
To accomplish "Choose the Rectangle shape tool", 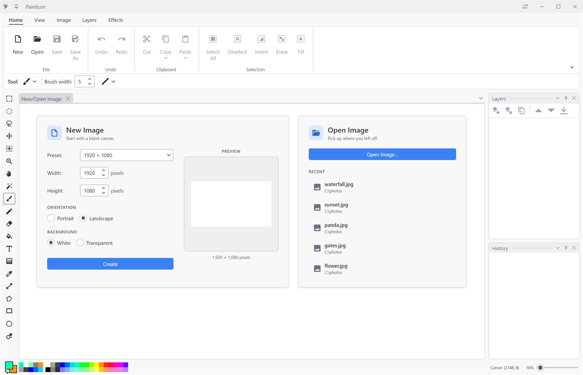I will click(9, 311).
